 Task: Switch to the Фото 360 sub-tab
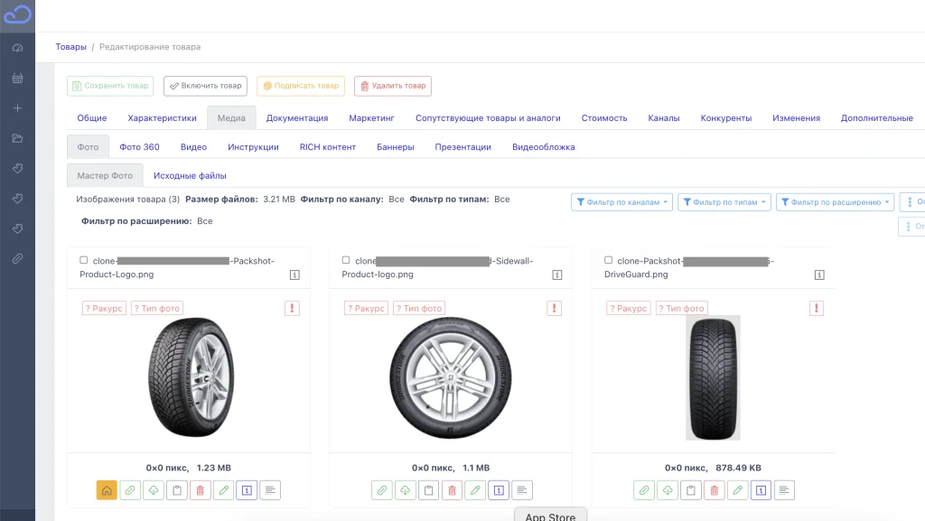pyautogui.click(x=139, y=147)
